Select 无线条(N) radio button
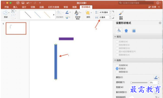 tap(117, 65)
